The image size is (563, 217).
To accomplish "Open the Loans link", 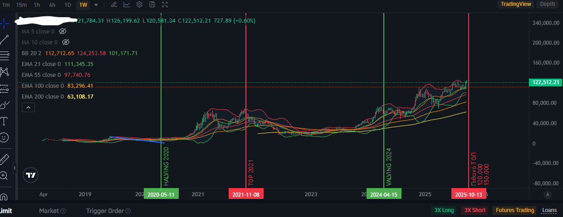I will pyautogui.click(x=549, y=210).
